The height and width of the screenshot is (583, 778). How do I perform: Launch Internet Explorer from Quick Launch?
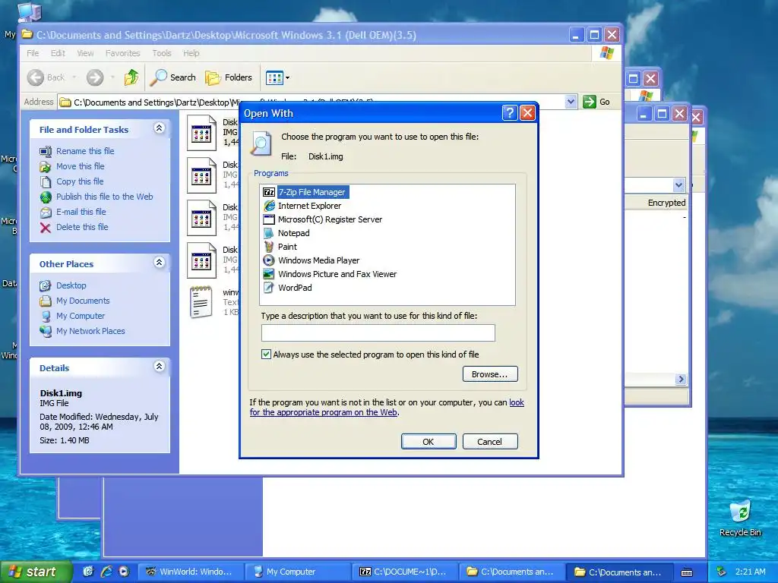pos(106,572)
